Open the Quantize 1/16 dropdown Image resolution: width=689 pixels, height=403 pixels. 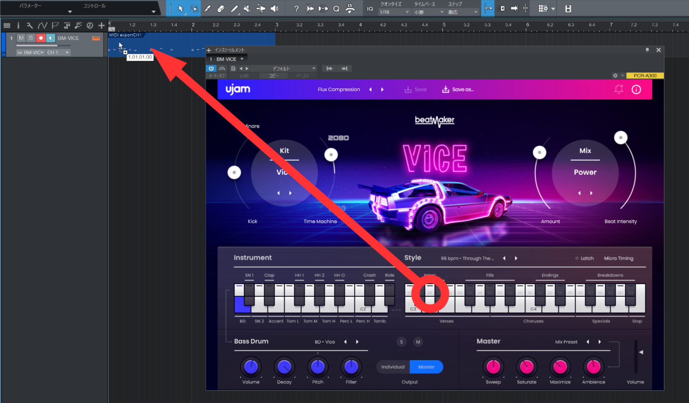(394, 12)
